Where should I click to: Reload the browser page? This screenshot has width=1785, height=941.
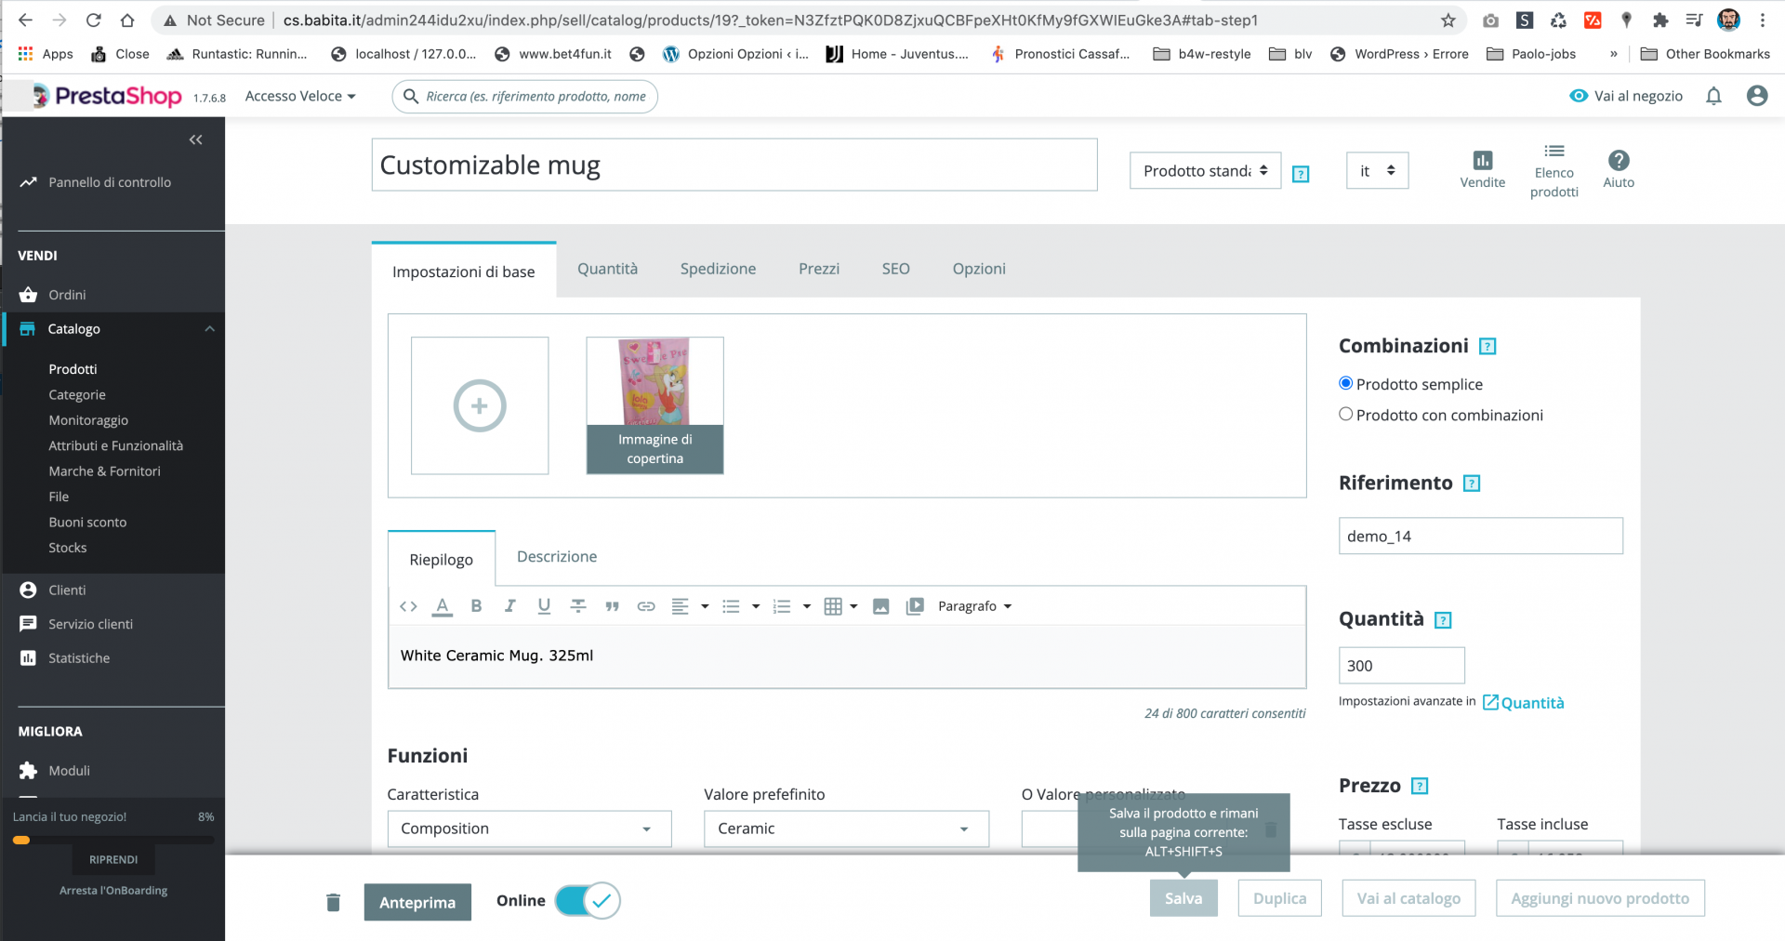pyautogui.click(x=93, y=20)
